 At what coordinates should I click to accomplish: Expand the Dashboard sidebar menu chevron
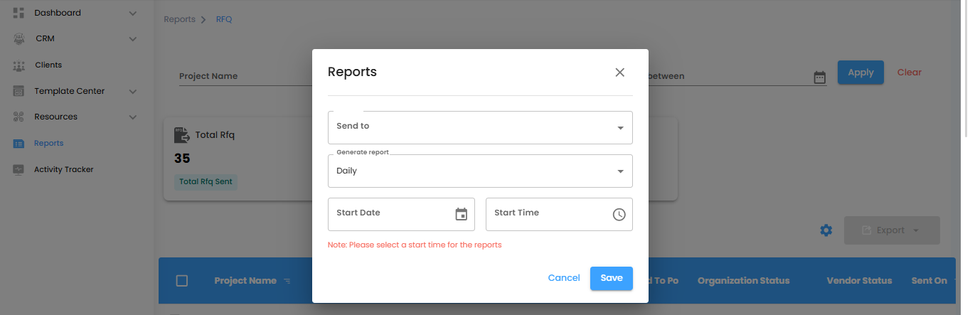pos(133,13)
